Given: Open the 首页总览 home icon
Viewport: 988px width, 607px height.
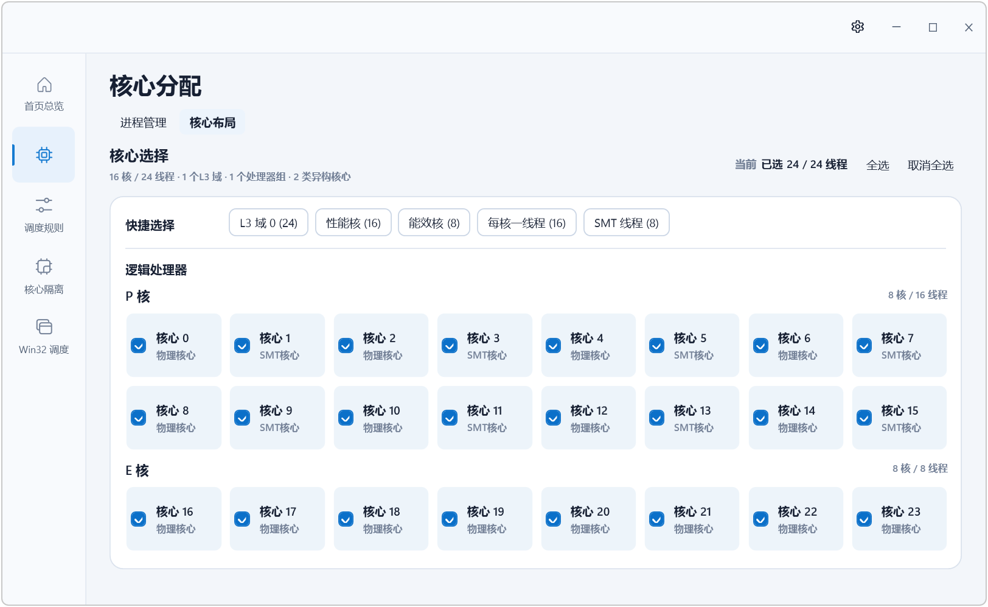Looking at the screenshot, I should [44, 85].
